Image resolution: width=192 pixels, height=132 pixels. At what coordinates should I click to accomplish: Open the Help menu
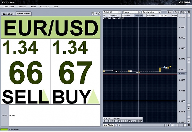tap(56, 7)
